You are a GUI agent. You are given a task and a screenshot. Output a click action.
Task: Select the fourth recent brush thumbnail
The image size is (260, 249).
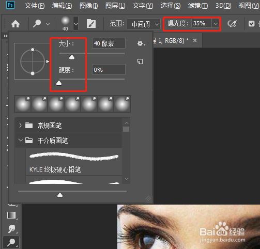point(72,104)
